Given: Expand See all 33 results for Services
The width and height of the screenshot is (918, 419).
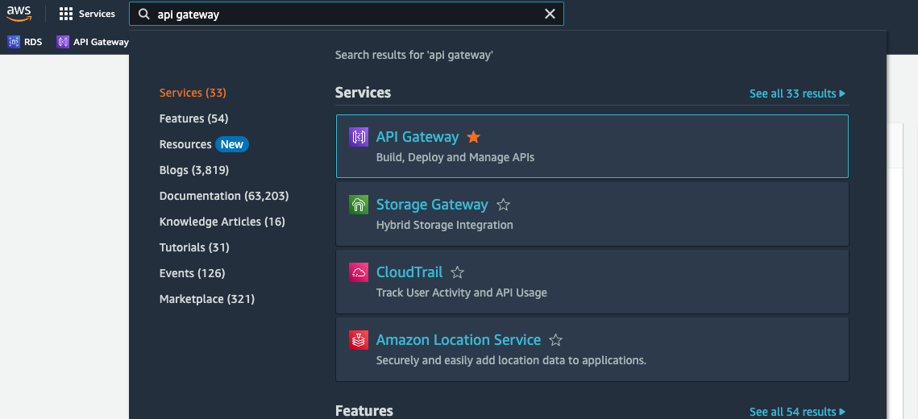Looking at the screenshot, I should [x=797, y=93].
